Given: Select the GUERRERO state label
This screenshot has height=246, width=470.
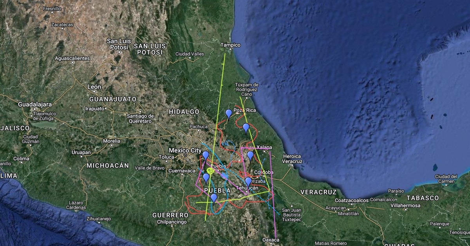Looking at the screenshot, I should (170, 215).
